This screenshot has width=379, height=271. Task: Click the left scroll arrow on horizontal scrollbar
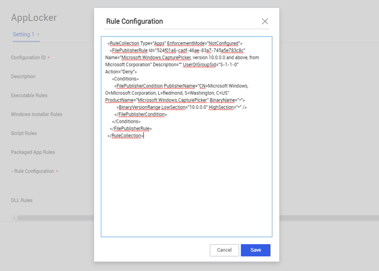click(14, 218)
